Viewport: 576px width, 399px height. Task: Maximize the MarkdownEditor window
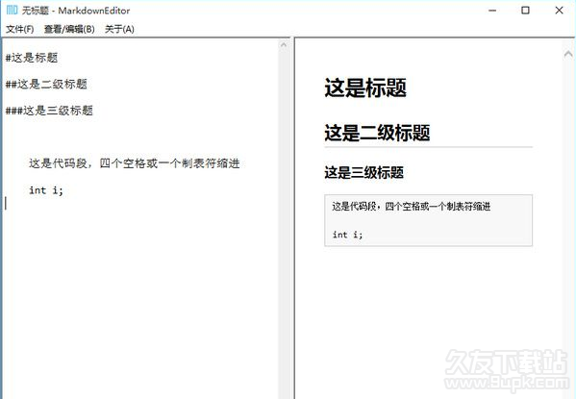525,11
